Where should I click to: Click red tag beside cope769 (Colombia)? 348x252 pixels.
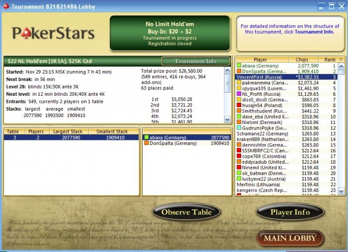(x=239, y=156)
